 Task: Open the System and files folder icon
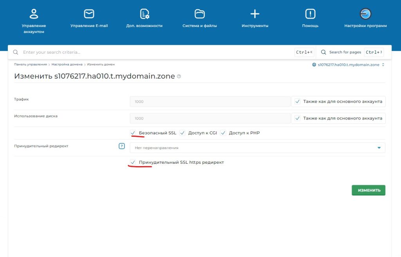pos(200,14)
